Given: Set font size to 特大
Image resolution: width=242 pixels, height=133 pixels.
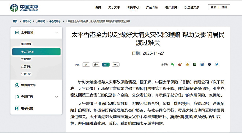Looking at the screenshot, I should [116, 65].
